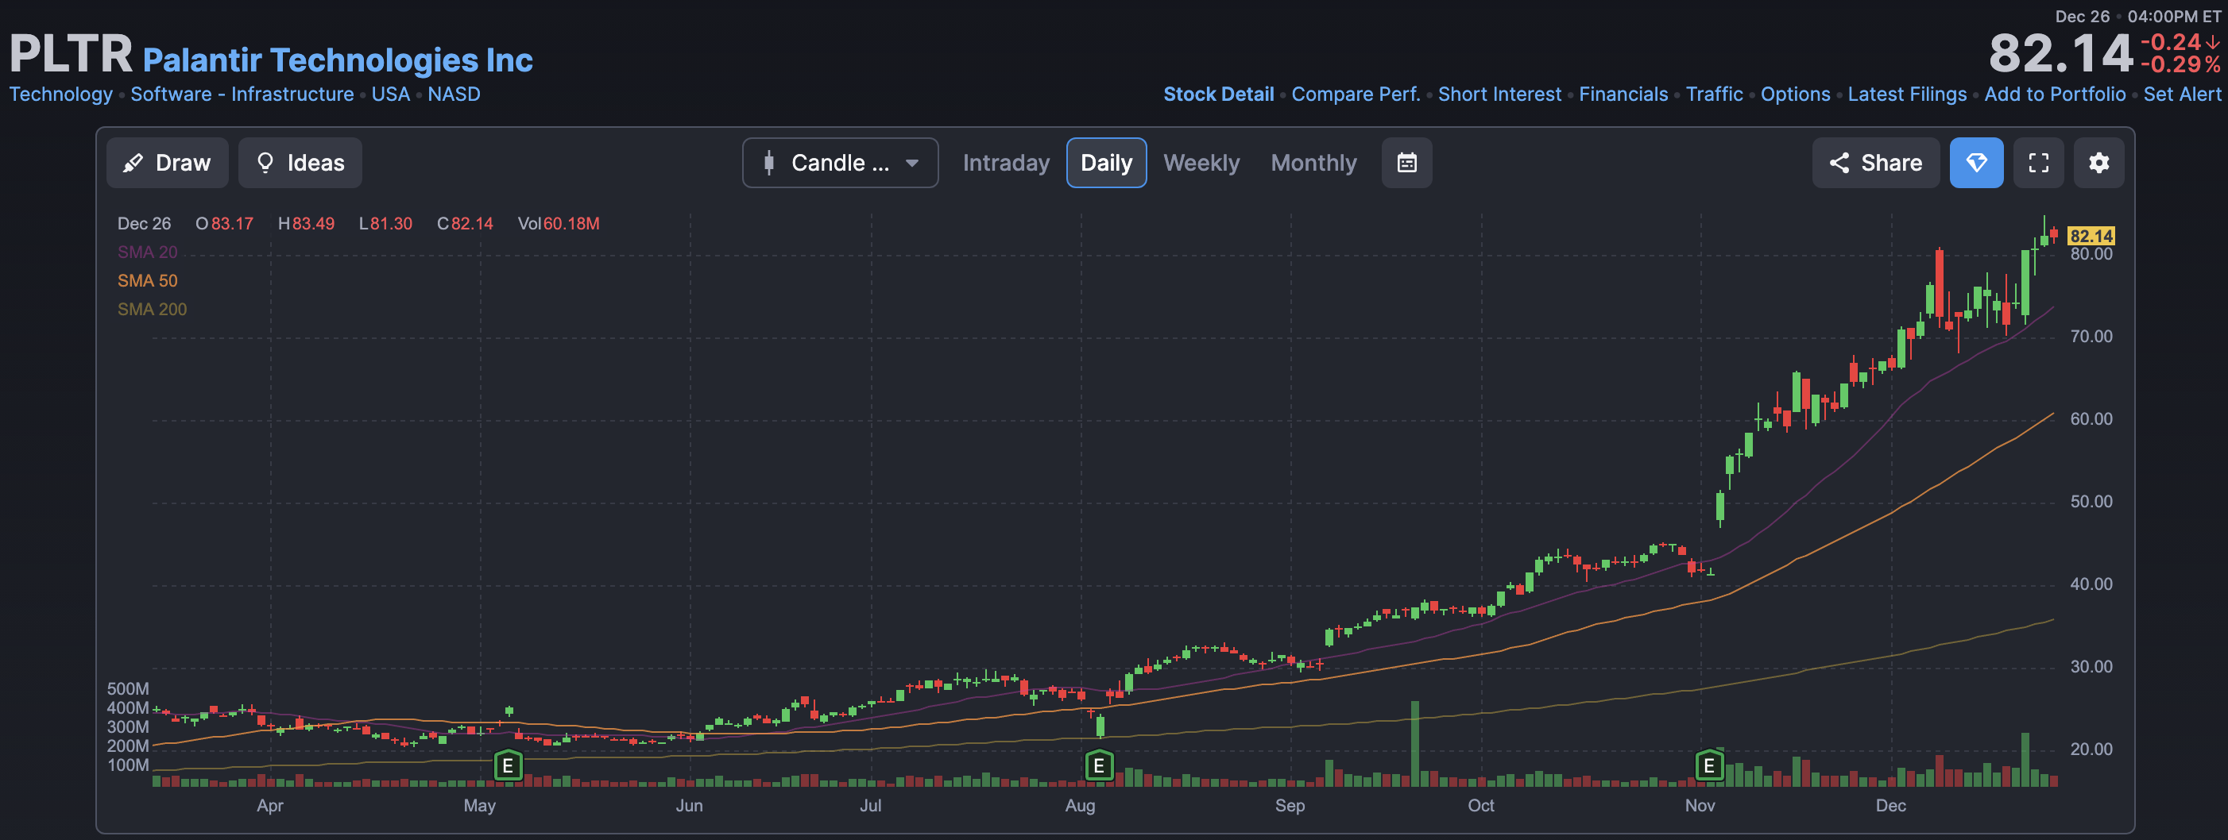Click the pencil icon on Draw button
The height and width of the screenshot is (840, 2228).
[133, 163]
